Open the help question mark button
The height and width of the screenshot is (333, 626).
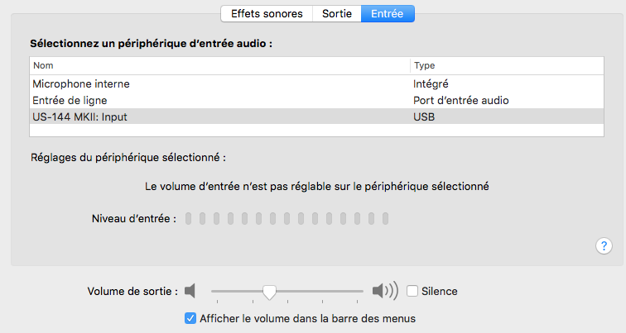click(x=604, y=246)
